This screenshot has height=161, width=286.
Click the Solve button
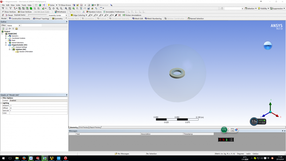pos(51,5)
